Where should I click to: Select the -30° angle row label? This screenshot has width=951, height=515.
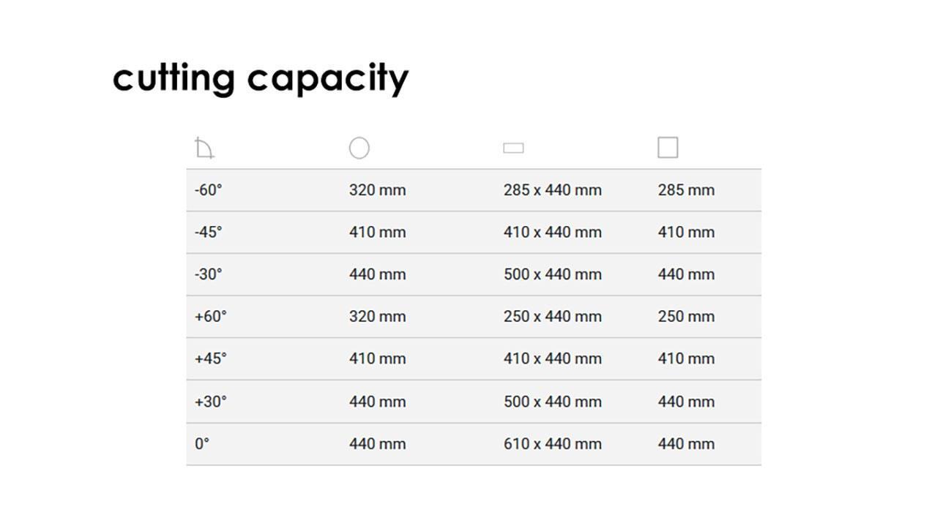coord(208,274)
